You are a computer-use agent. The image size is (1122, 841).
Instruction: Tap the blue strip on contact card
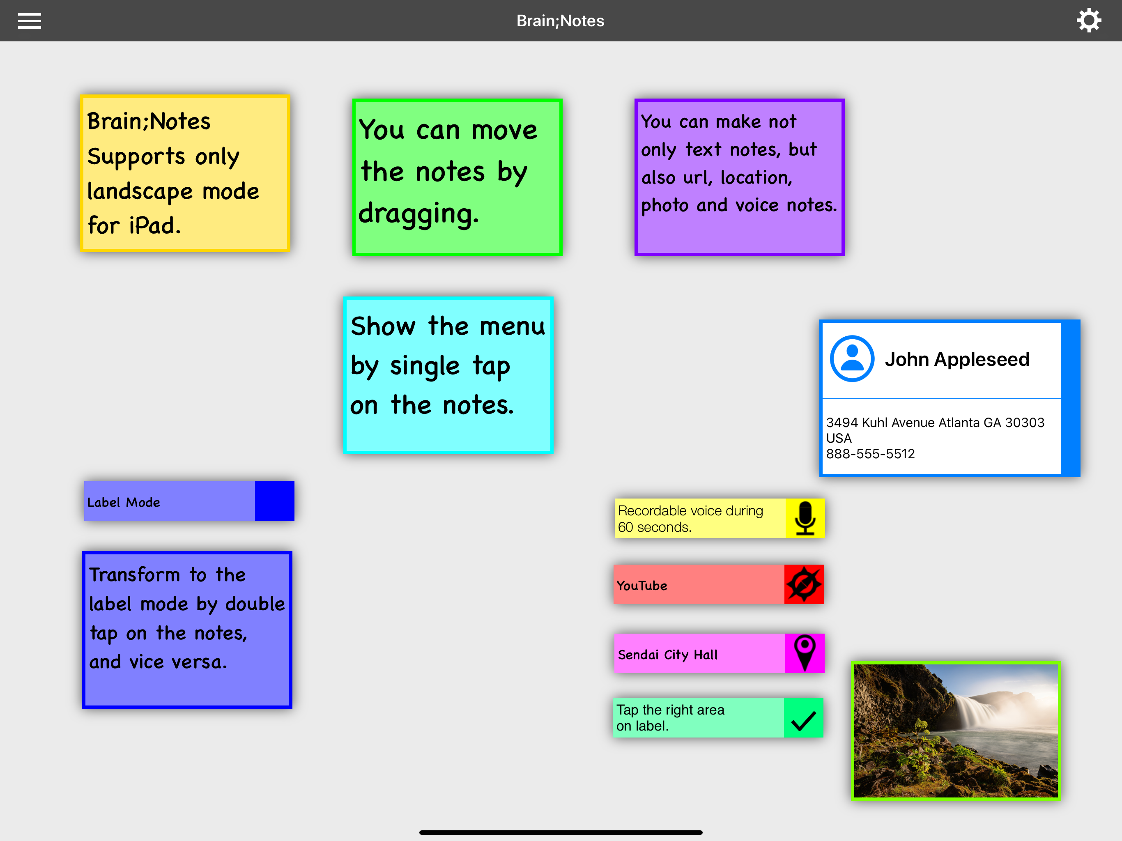click(1070, 398)
